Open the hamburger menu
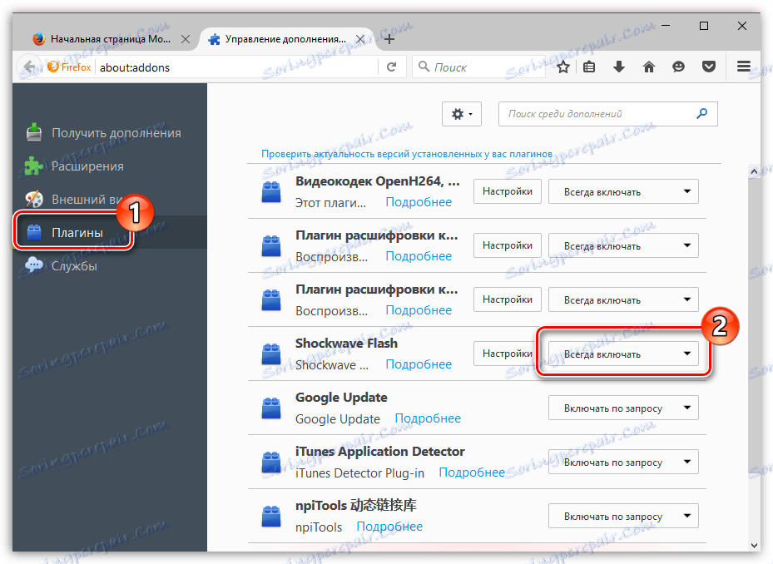This screenshot has height=564, width=773. point(743,66)
